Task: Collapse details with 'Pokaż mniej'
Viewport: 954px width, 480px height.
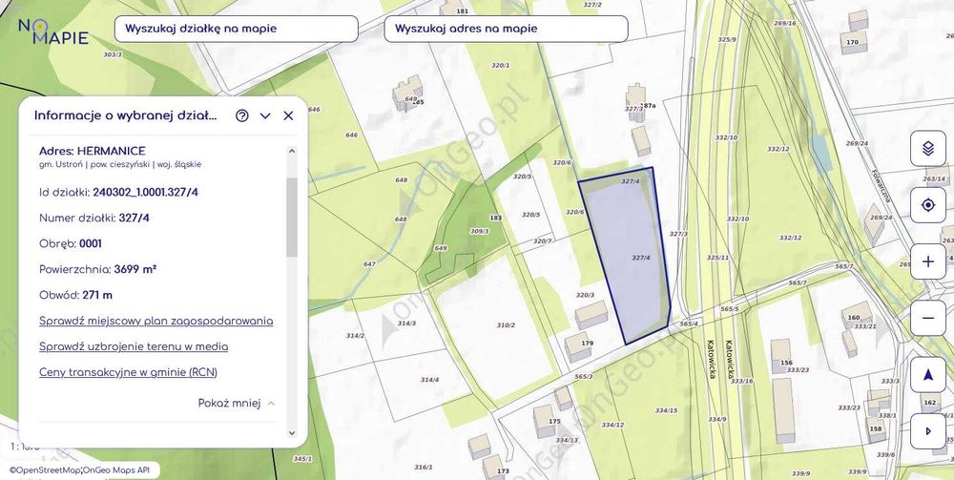Action: (x=236, y=403)
